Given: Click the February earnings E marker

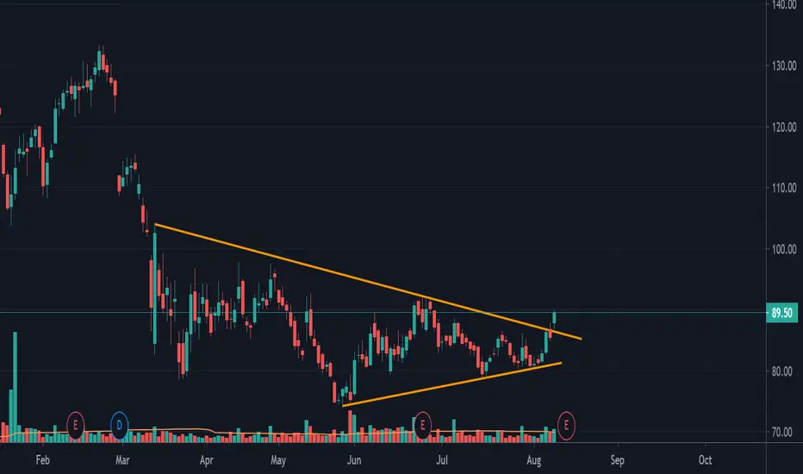Looking at the screenshot, I should point(75,426).
